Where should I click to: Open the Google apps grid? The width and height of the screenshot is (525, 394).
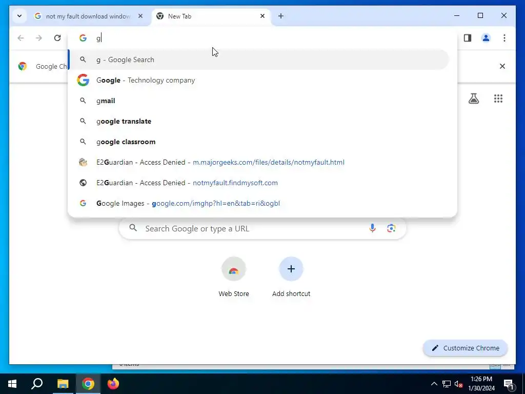click(498, 98)
